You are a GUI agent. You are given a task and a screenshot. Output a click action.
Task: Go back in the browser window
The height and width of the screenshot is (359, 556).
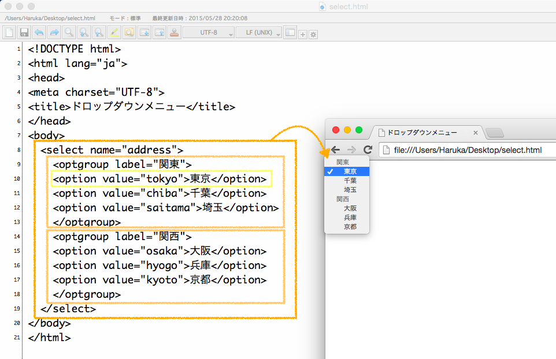pyautogui.click(x=335, y=149)
